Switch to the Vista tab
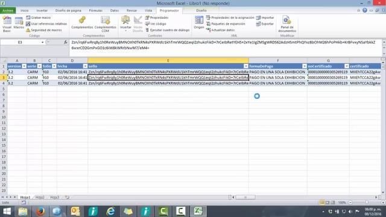The width and height of the screenshot is (386, 217). point(148,11)
